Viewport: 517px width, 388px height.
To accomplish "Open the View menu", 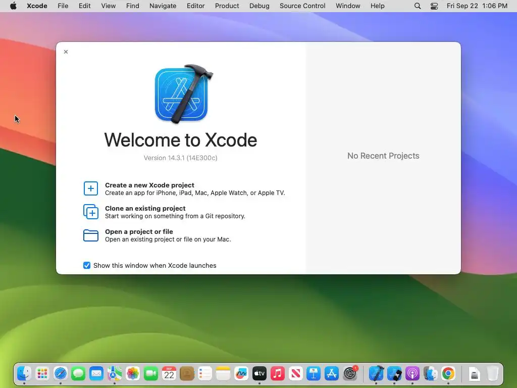I will click(x=108, y=6).
